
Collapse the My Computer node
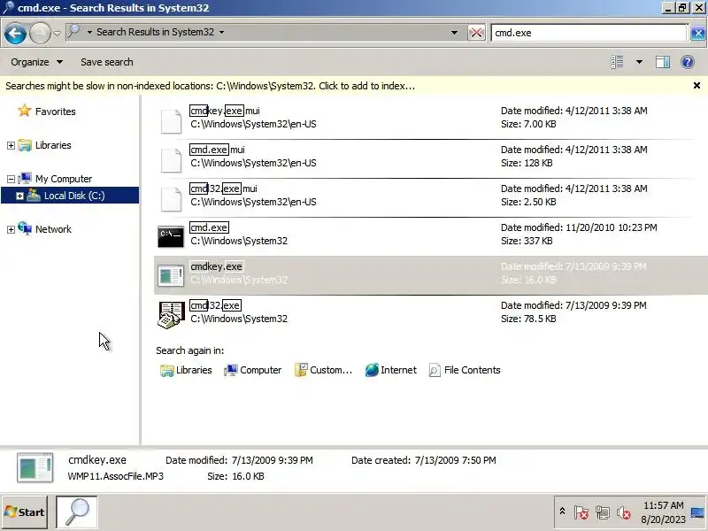(x=11, y=180)
